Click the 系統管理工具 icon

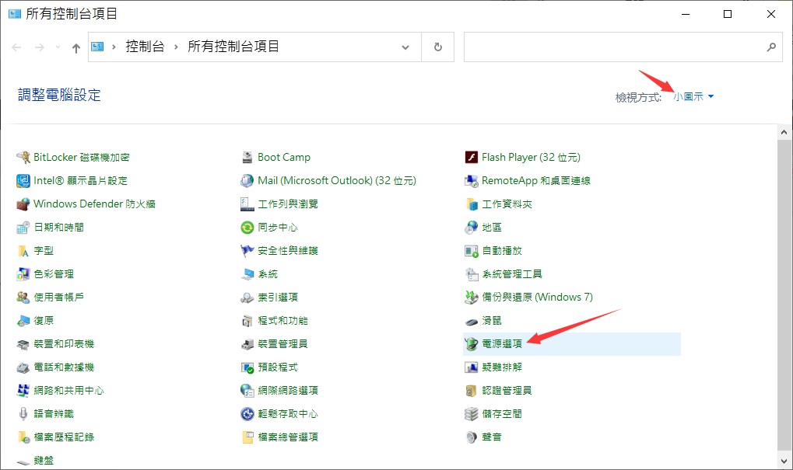click(x=472, y=274)
